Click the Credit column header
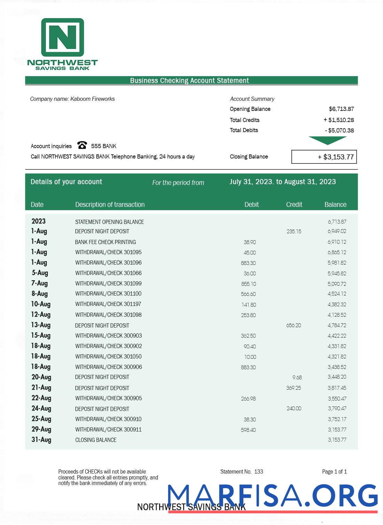This screenshot has height=525, width=383. point(294,205)
